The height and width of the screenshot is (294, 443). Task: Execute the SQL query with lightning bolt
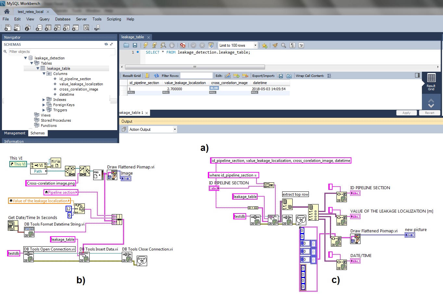tap(146, 45)
